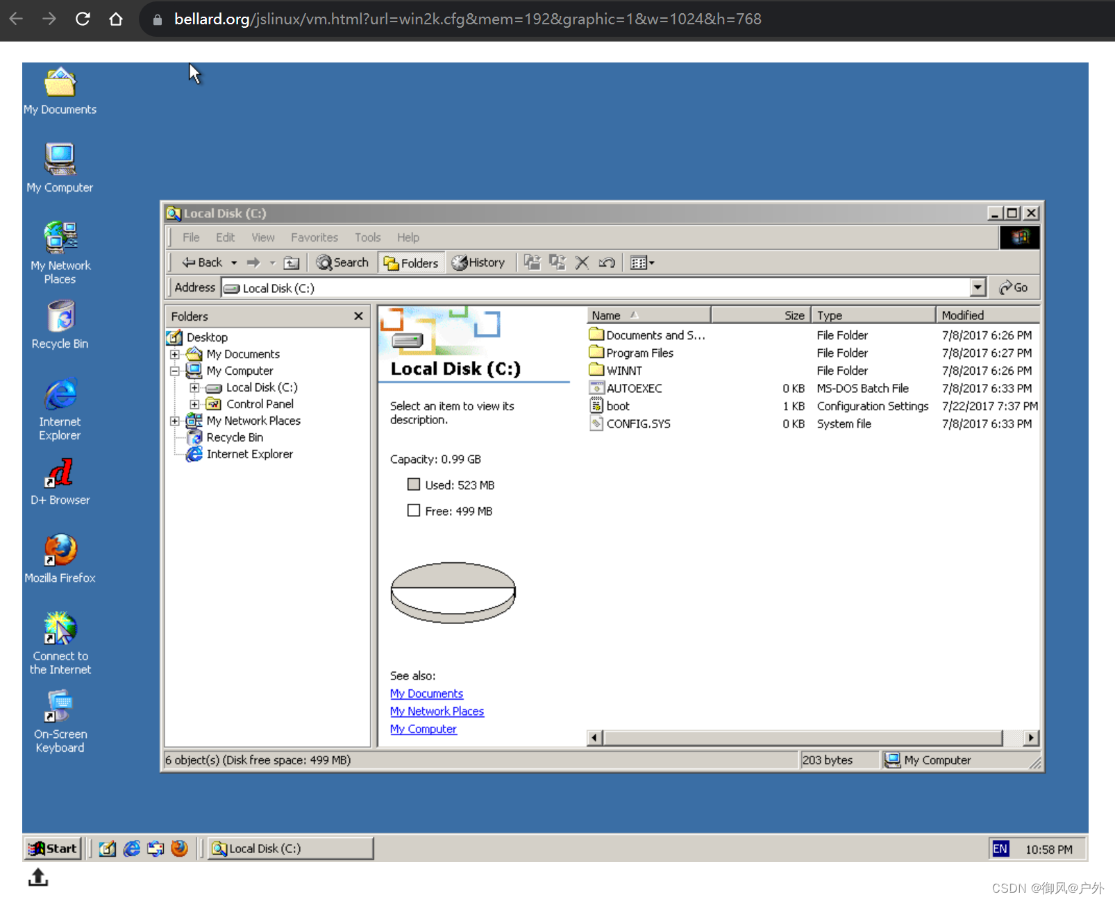Click the Undo toolbar icon
This screenshot has width=1115, height=901.
[607, 262]
